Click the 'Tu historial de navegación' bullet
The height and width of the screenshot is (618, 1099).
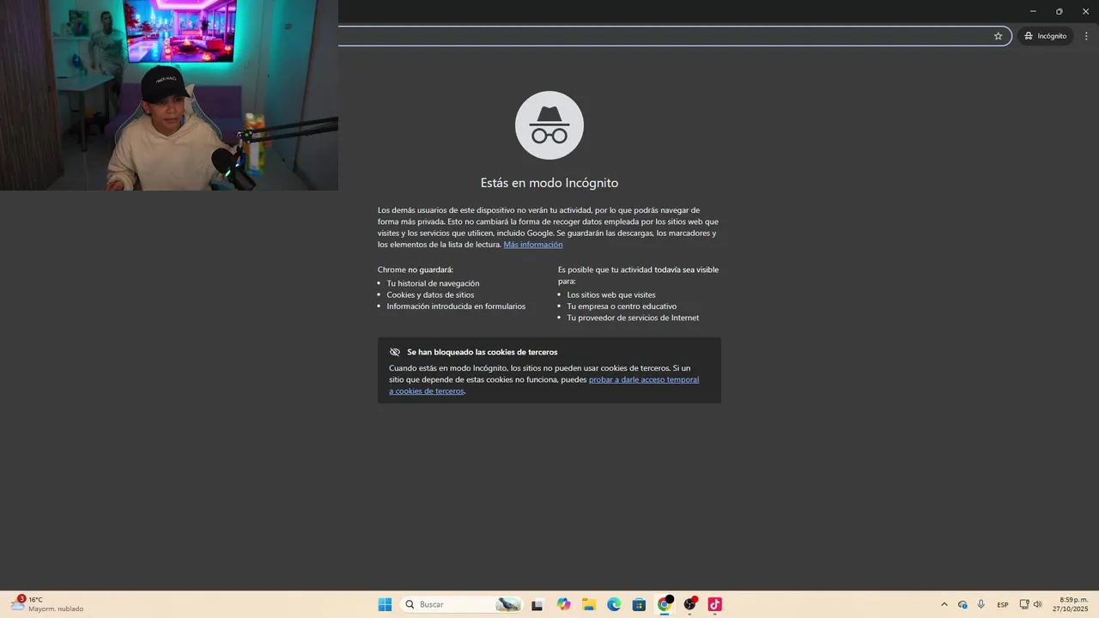(433, 283)
